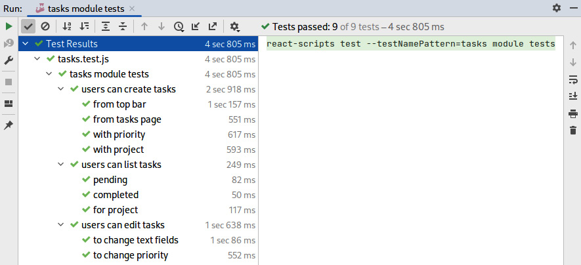
Task: Expand all test nodes
Action: point(106,26)
